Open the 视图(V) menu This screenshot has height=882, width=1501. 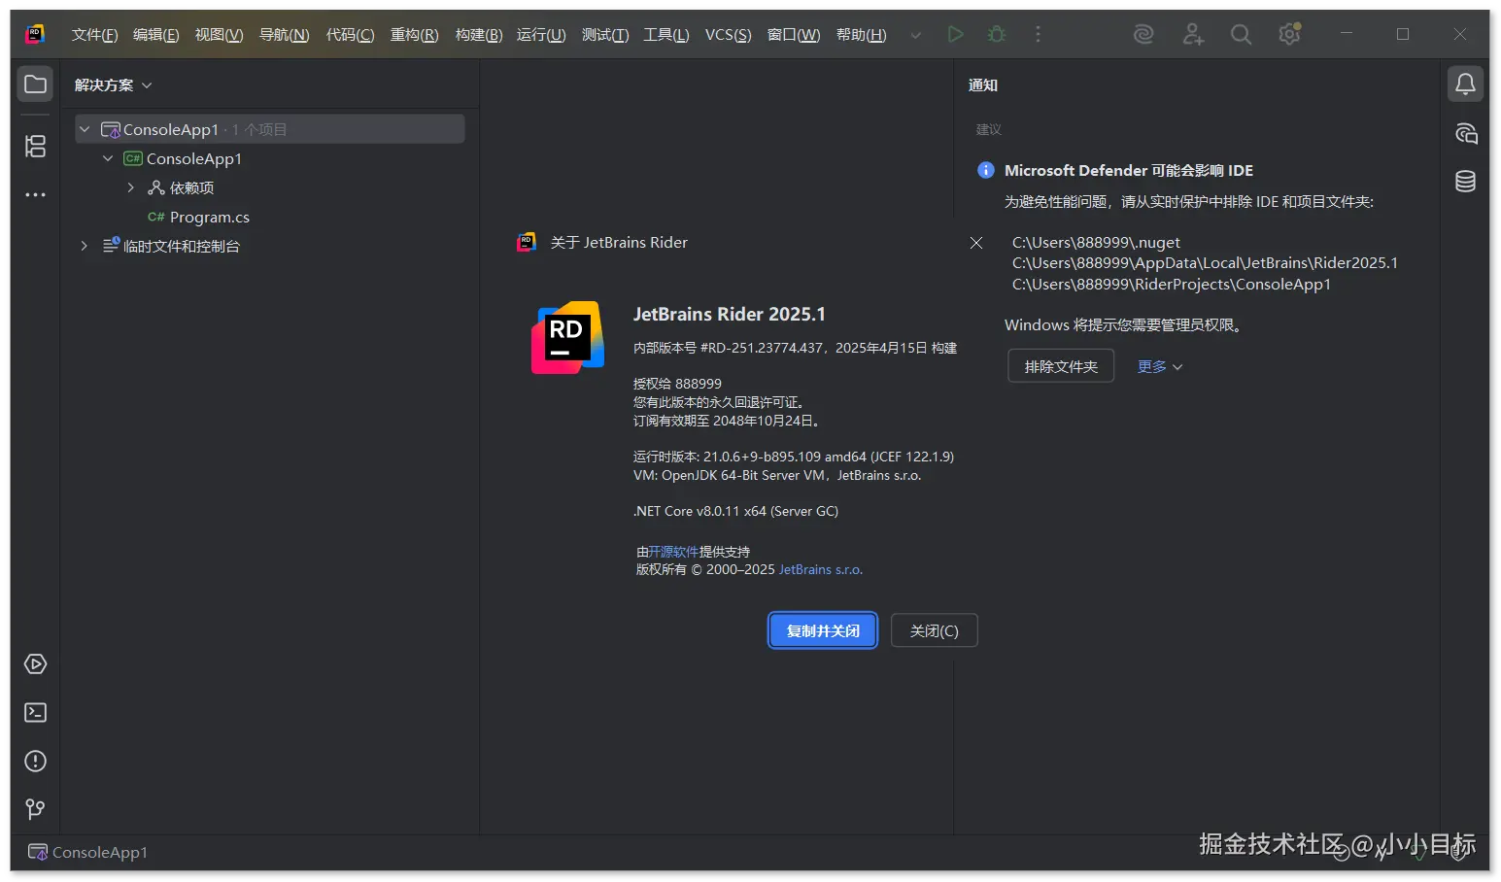(x=219, y=35)
